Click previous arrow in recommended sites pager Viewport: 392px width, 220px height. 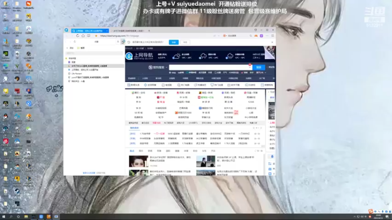[254, 128]
